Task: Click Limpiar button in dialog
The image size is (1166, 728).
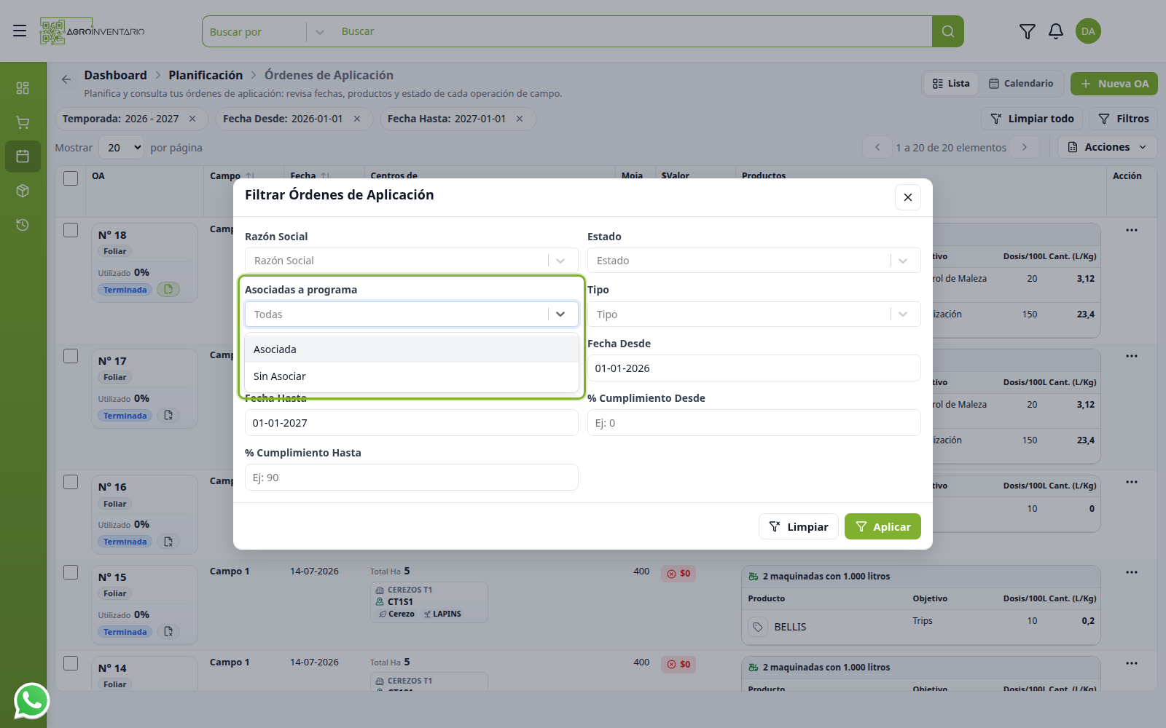Action: 799,526
